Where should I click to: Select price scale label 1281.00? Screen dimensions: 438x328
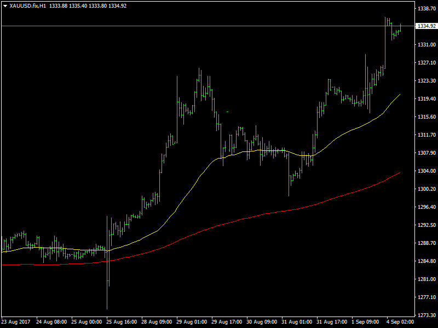click(427, 279)
